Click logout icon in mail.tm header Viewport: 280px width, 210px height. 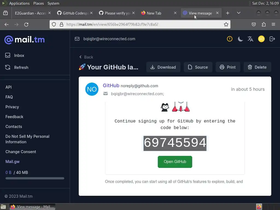tap(272, 39)
